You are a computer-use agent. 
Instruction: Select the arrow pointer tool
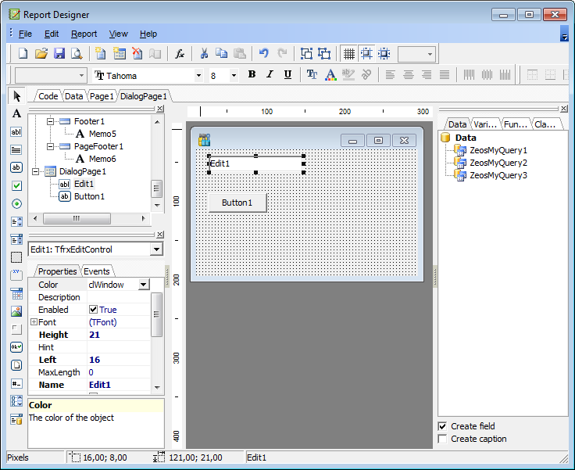[16, 96]
